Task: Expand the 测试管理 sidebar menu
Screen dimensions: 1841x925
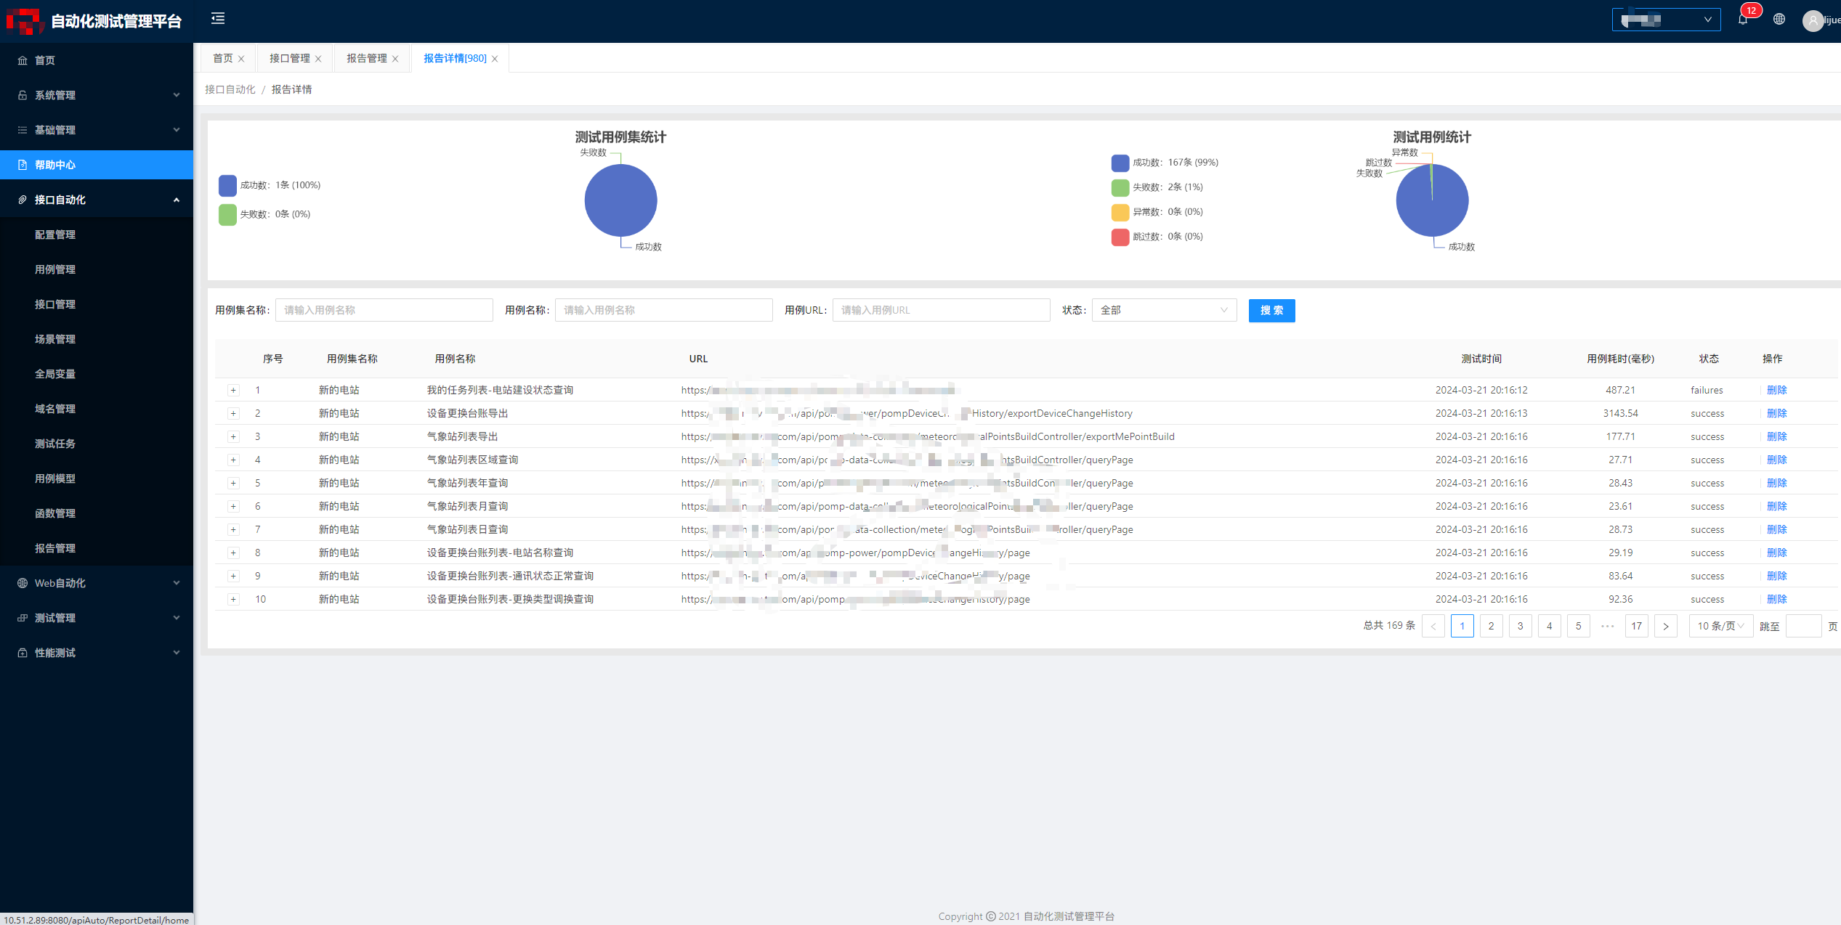Action: 97,618
